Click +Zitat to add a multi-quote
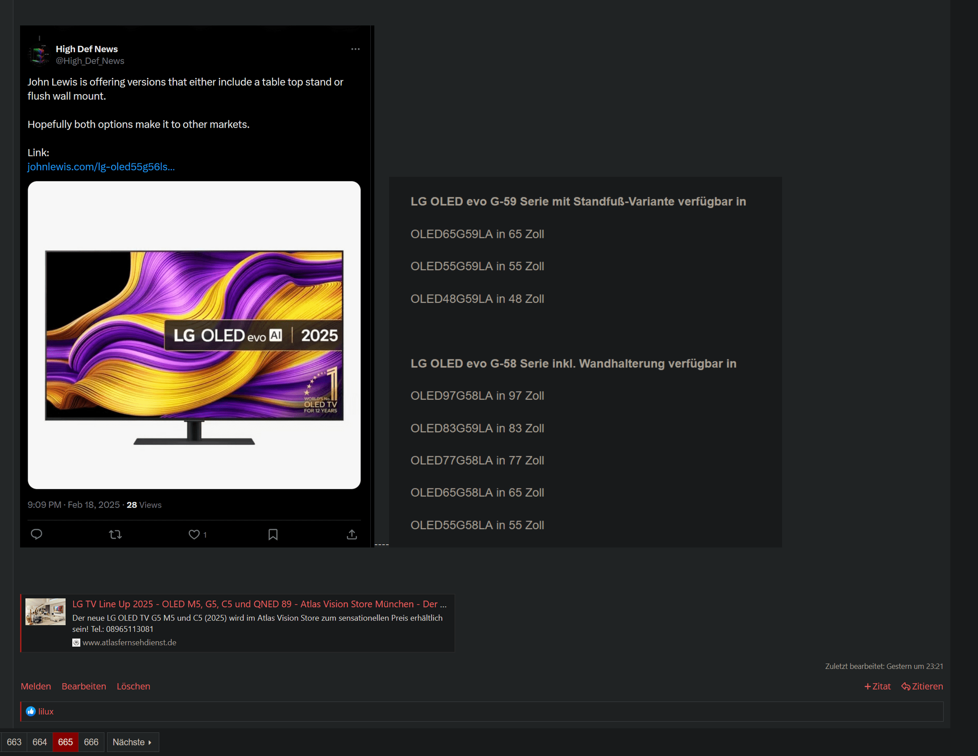 [877, 686]
